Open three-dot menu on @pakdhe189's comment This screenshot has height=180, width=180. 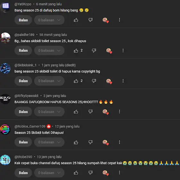123,50
